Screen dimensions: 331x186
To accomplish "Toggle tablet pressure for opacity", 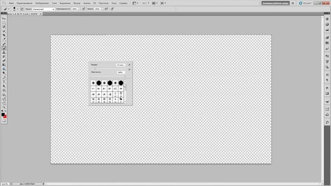I will point(84,9).
